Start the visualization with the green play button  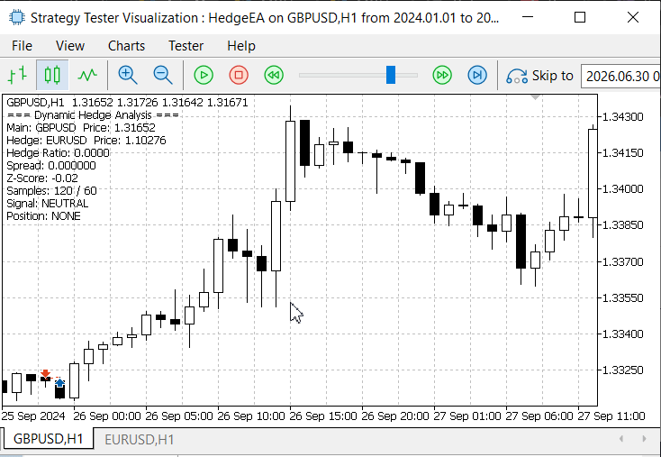[204, 75]
